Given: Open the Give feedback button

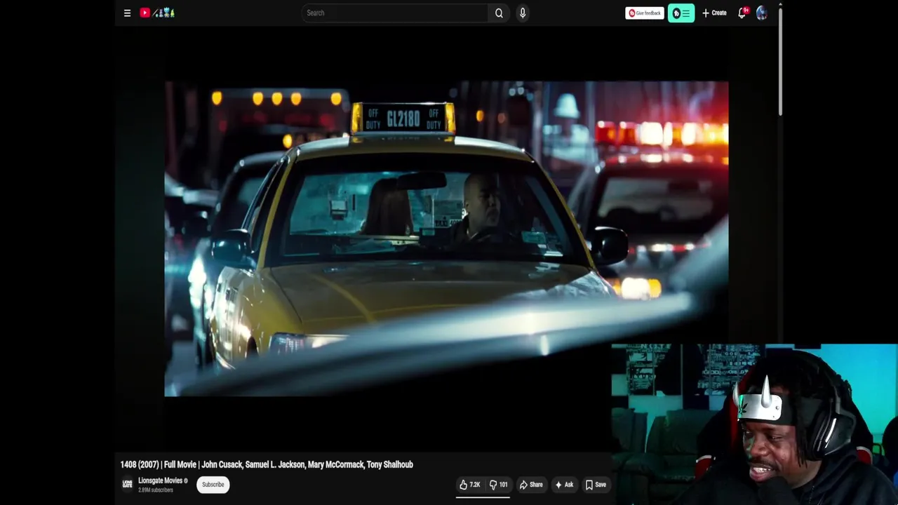Looking at the screenshot, I should 644,13.
